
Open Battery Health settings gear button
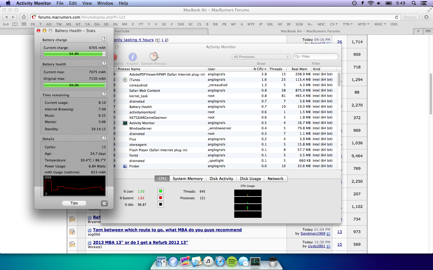pyautogui.click(x=104, y=203)
